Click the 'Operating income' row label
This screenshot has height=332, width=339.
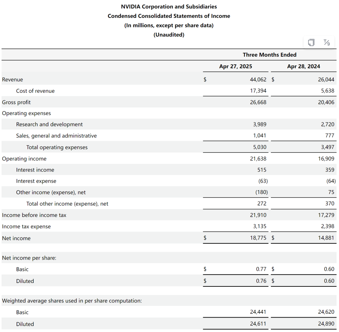(x=24, y=159)
